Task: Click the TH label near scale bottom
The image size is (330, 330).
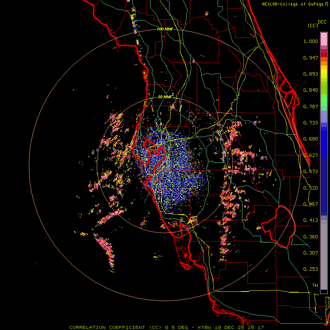Action: [x=315, y=286]
